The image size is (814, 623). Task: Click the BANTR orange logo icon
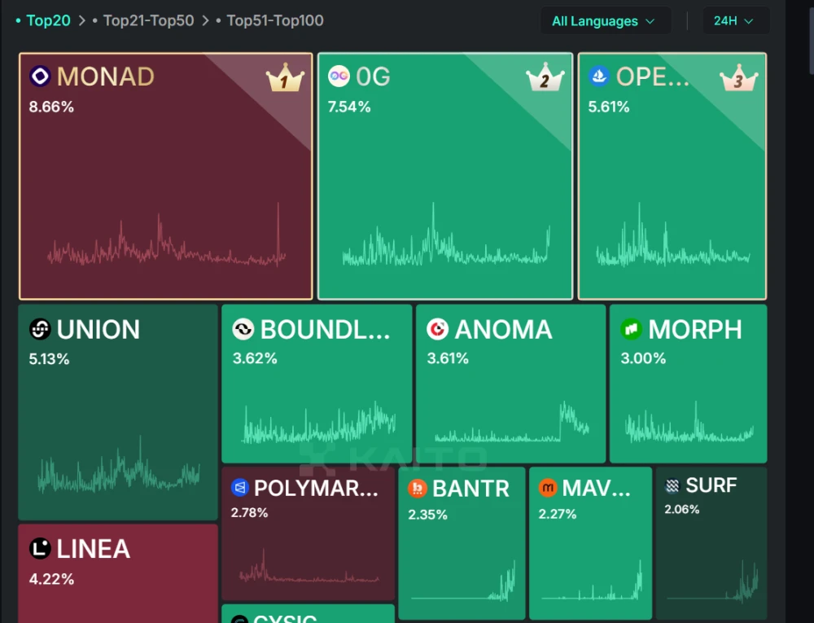[x=418, y=489]
